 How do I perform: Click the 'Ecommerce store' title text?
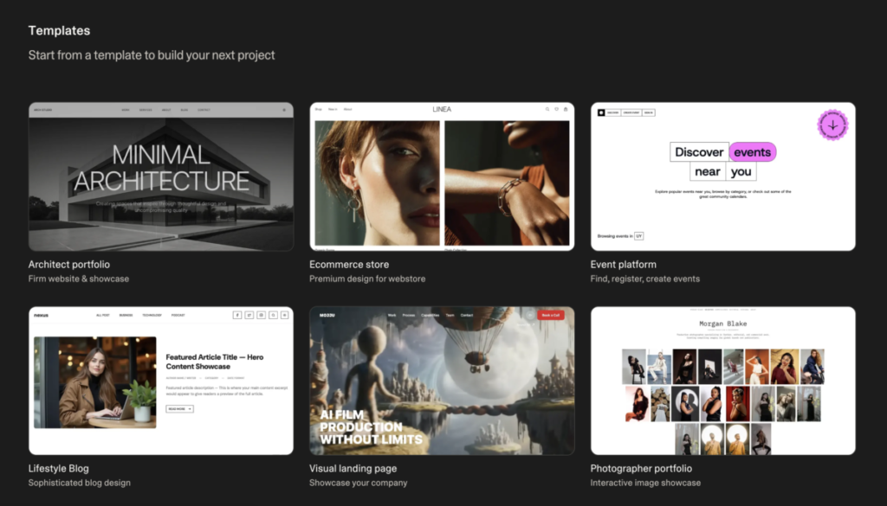(349, 265)
